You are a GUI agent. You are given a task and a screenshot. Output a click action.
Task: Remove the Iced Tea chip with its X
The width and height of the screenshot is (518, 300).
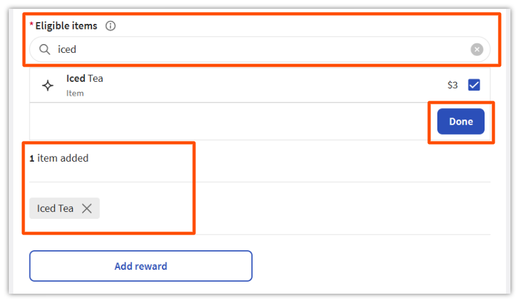click(87, 208)
